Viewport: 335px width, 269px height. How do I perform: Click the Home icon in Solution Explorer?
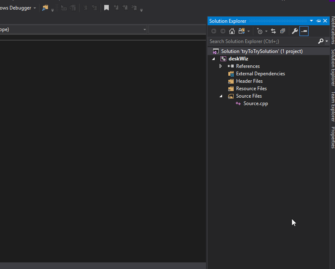pos(232,31)
